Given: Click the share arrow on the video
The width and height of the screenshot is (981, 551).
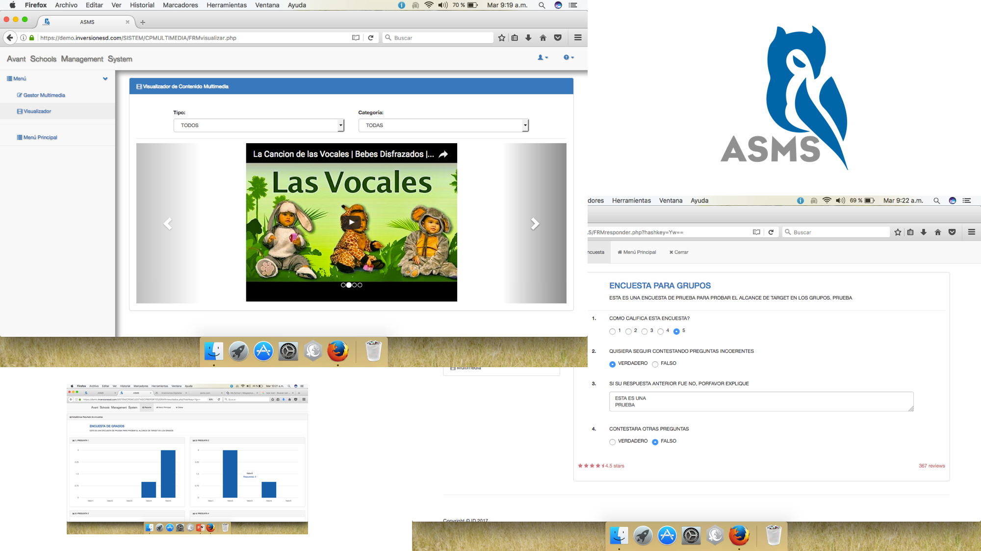Looking at the screenshot, I should pyautogui.click(x=443, y=154).
